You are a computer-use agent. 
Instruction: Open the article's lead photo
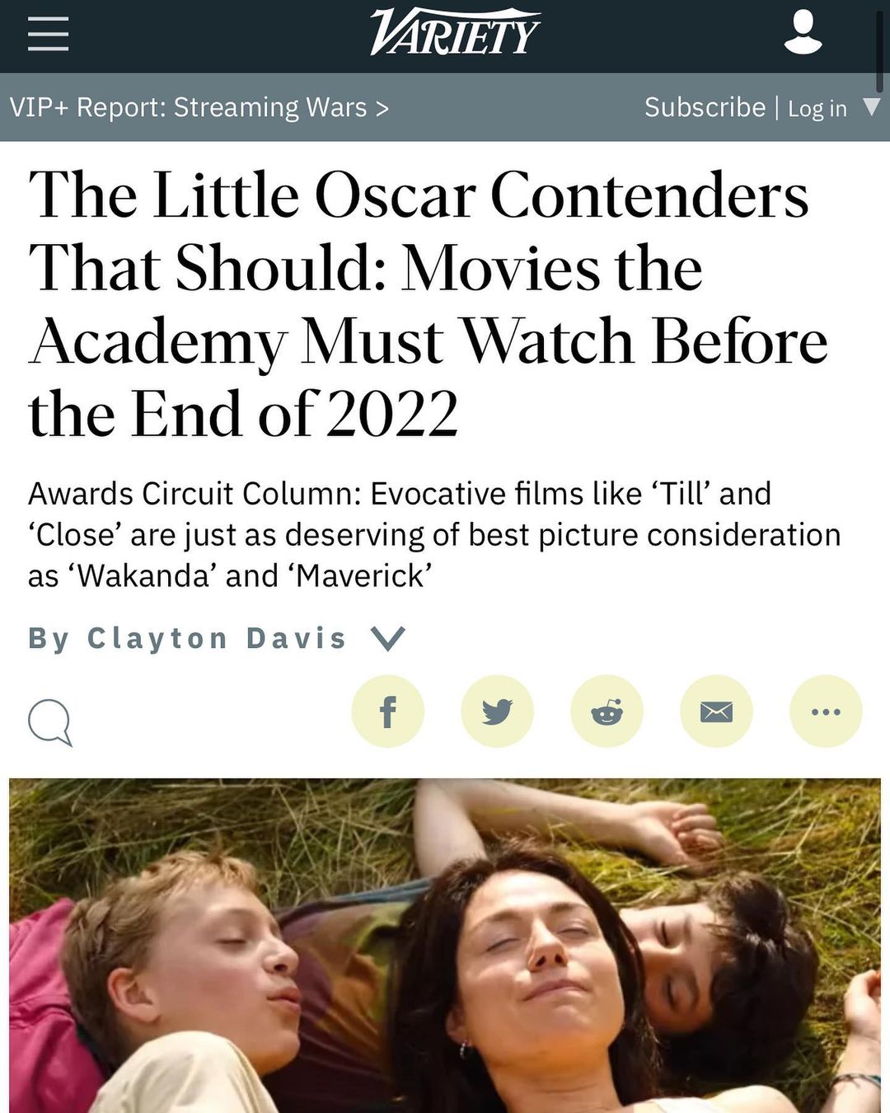click(x=445, y=945)
